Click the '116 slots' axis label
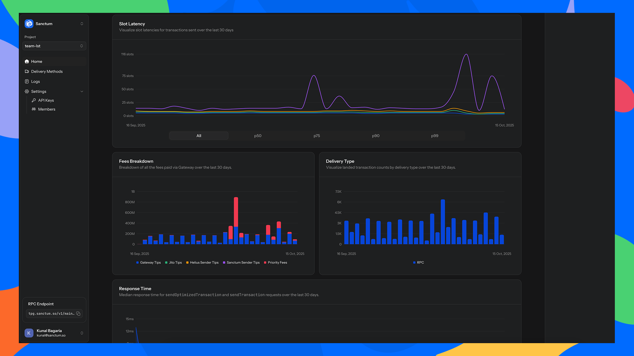Screen dimensions: 634x356 click(127, 54)
